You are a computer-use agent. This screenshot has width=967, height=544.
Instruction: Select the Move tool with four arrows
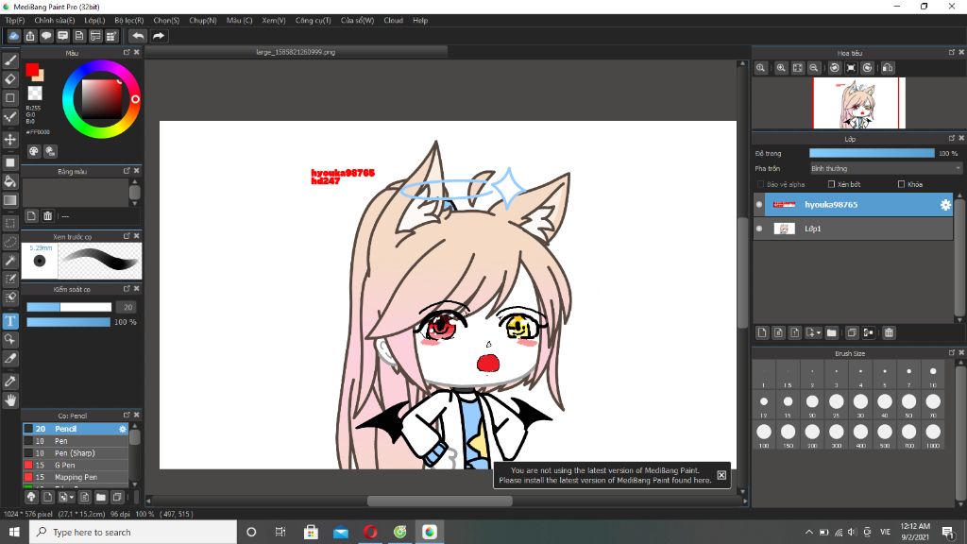[x=9, y=140]
